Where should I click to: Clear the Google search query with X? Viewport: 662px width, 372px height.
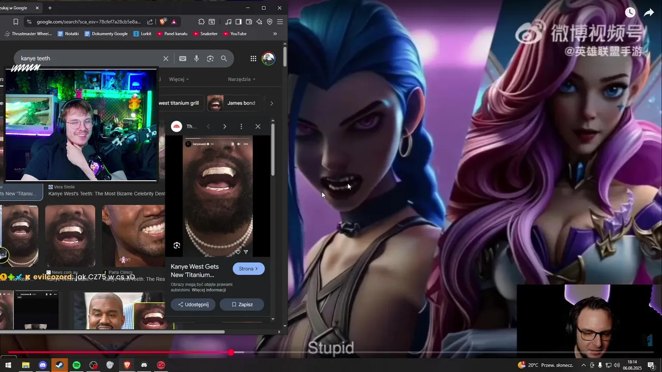click(165, 58)
